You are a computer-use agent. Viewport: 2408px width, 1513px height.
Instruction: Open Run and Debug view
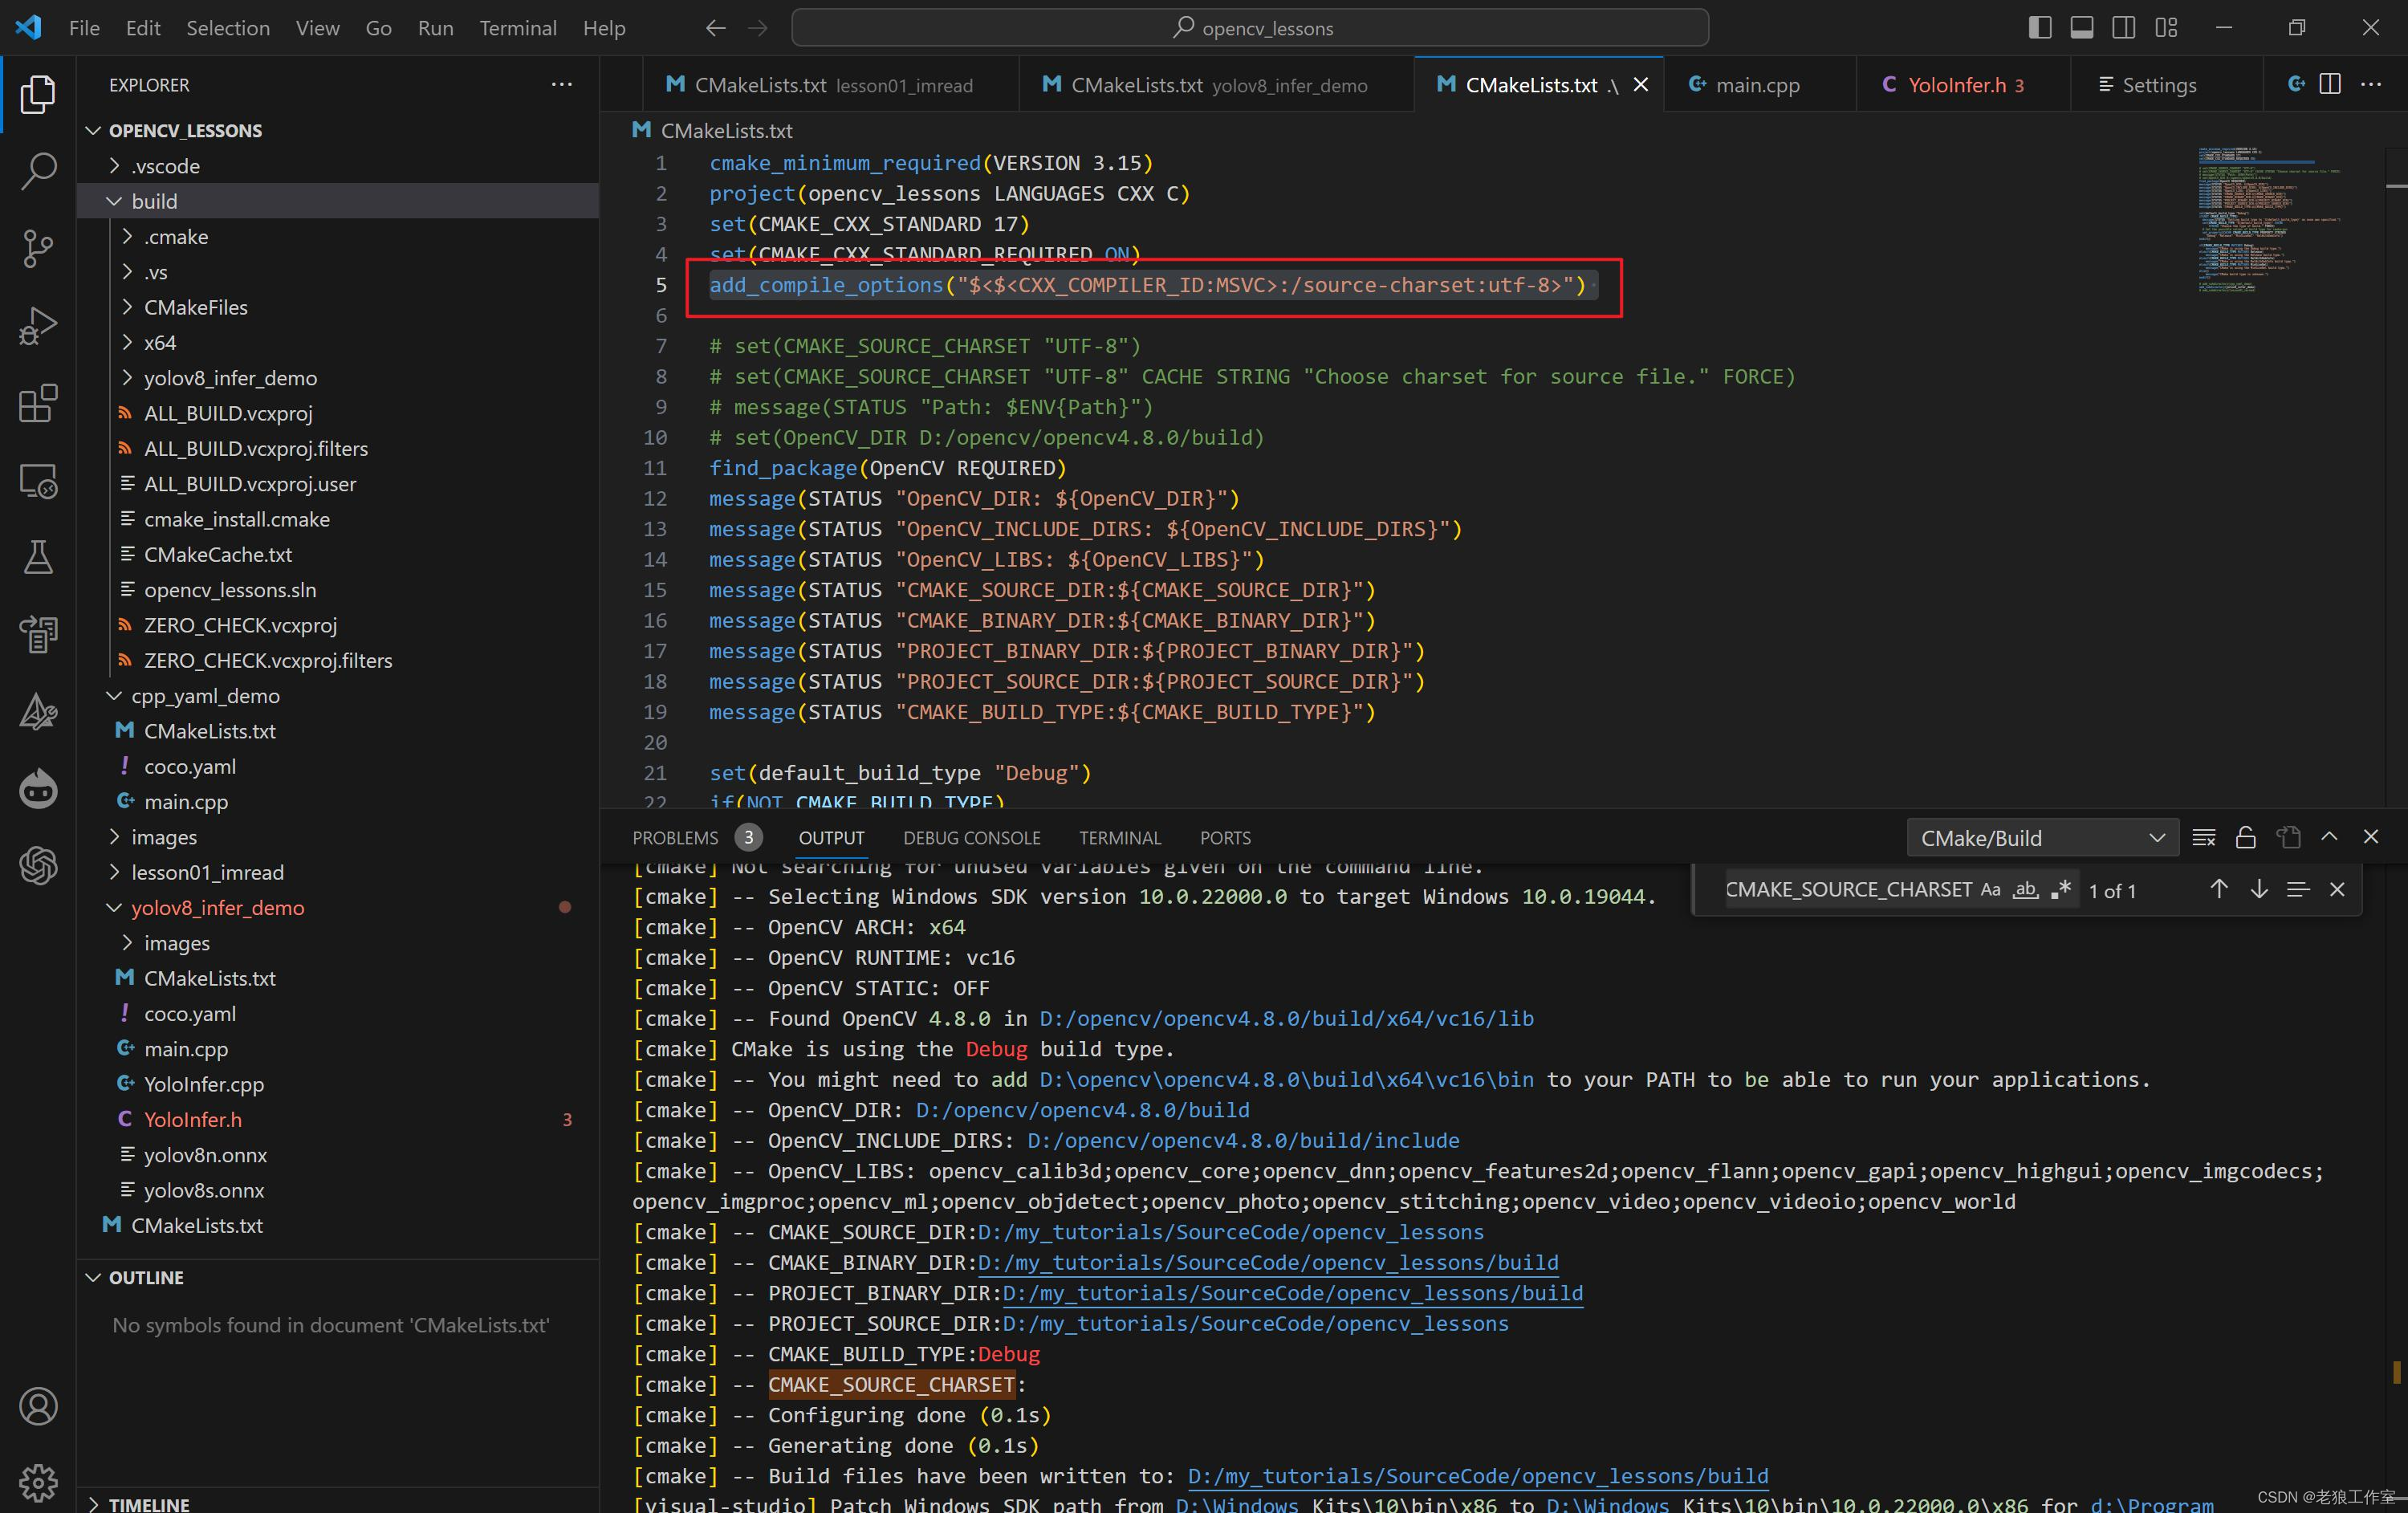(38, 326)
